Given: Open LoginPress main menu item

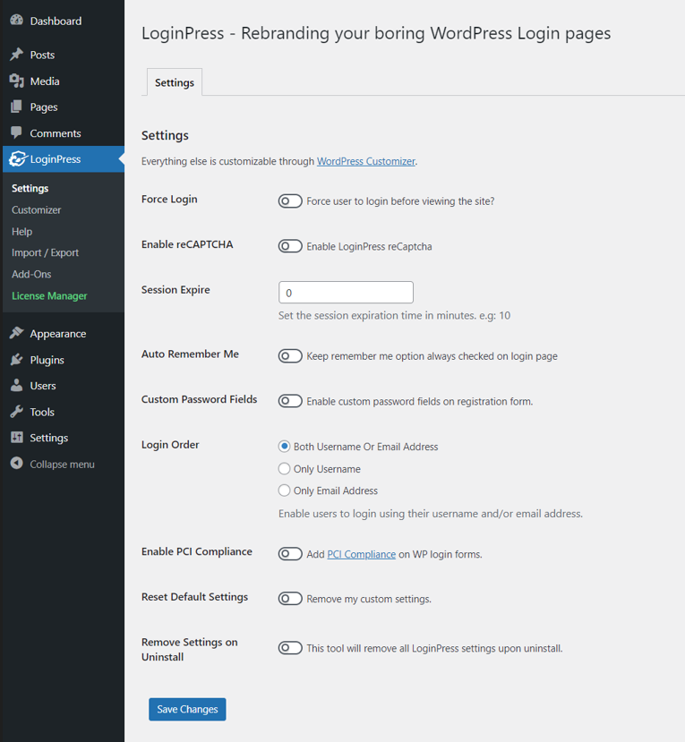Looking at the screenshot, I should (x=62, y=159).
